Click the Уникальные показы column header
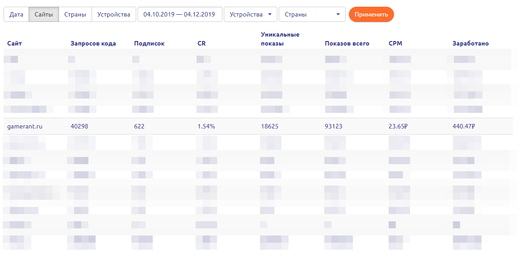The width and height of the screenshot is (528, 256). 280,39
